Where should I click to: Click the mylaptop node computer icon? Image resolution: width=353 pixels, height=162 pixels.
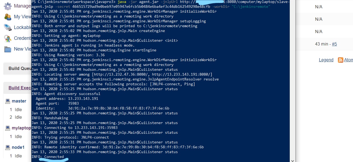pos(8,128)
